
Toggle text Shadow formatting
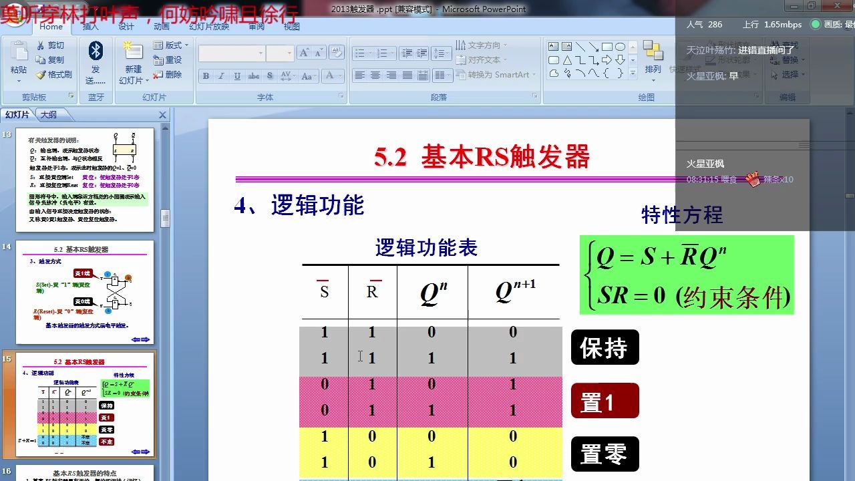pyautogui.click(x=270, y=75)
